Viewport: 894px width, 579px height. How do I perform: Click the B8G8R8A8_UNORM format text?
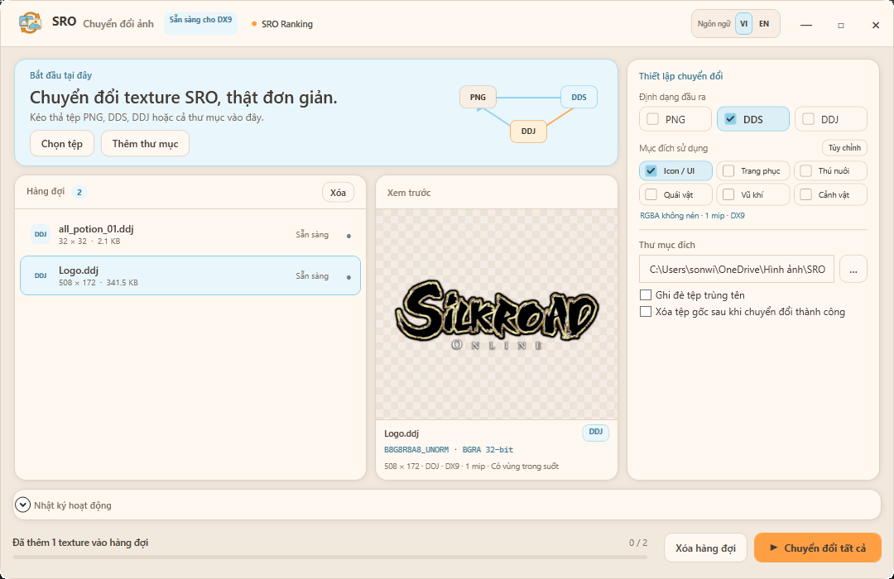coord(416,450)
